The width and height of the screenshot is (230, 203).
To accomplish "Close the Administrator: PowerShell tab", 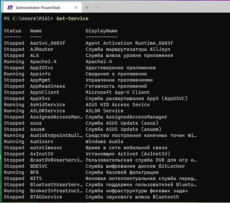I will [x=76, y=7].
